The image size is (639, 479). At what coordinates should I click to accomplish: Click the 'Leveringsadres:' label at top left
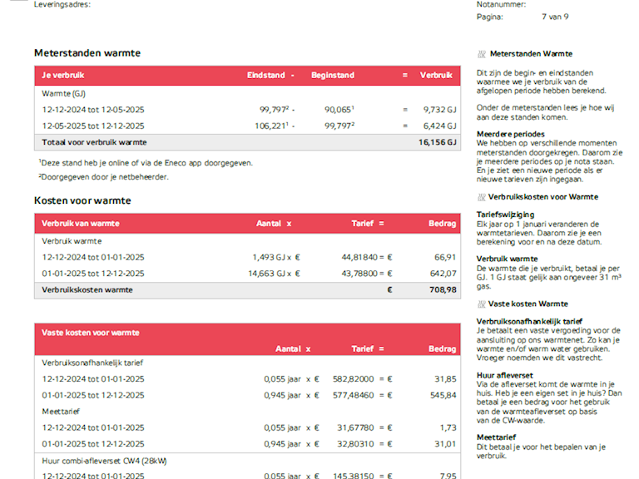point(62,4)
